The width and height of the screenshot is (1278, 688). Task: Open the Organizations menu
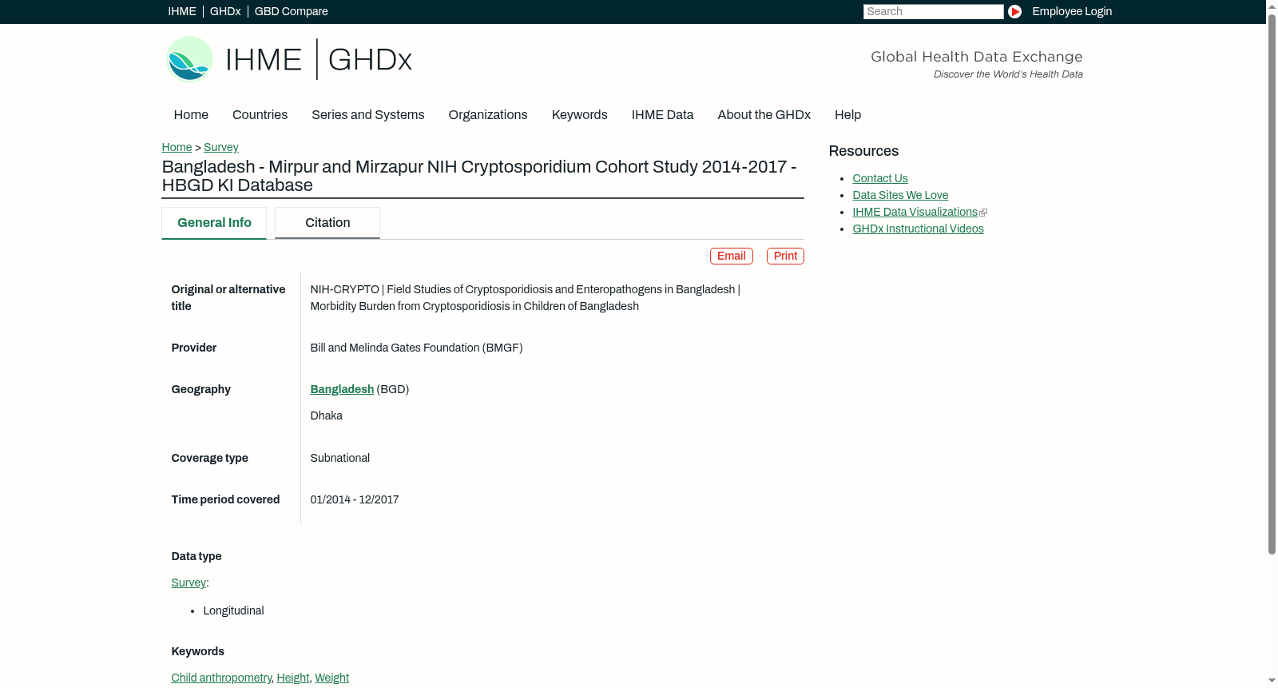pos(488,115)
